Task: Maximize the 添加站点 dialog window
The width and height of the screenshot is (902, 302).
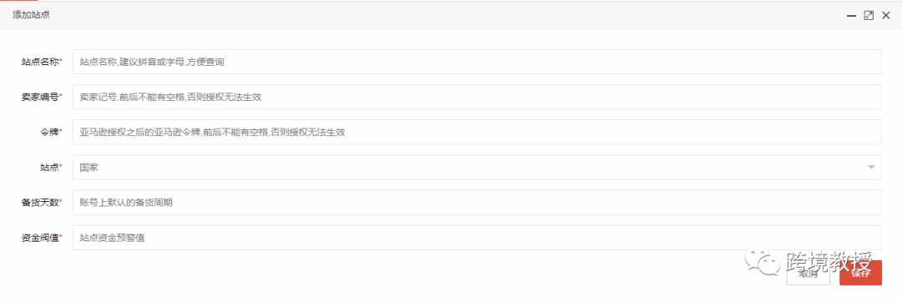Action: pyautogui.click(x=869, y=16)
